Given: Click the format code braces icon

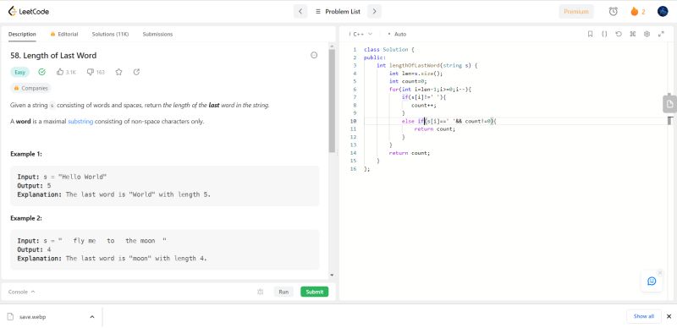Looking at the screenshot, I should (x=604, y=34).
